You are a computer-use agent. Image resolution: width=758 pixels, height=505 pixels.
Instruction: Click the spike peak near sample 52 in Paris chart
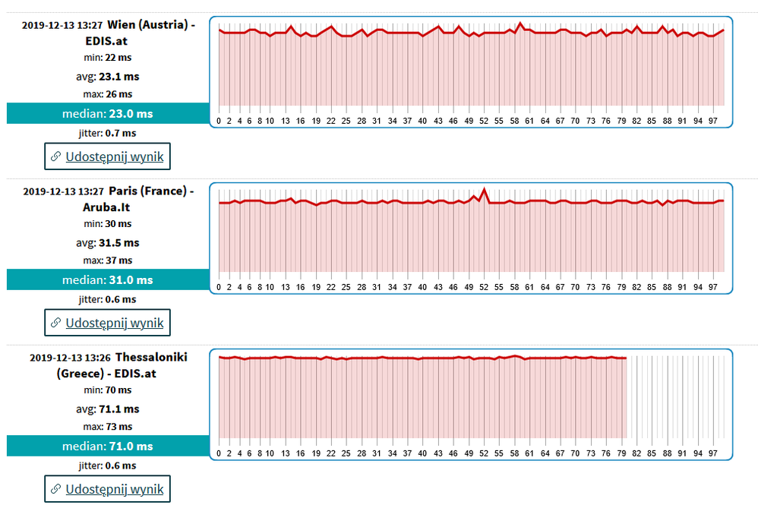click(485, 189)
